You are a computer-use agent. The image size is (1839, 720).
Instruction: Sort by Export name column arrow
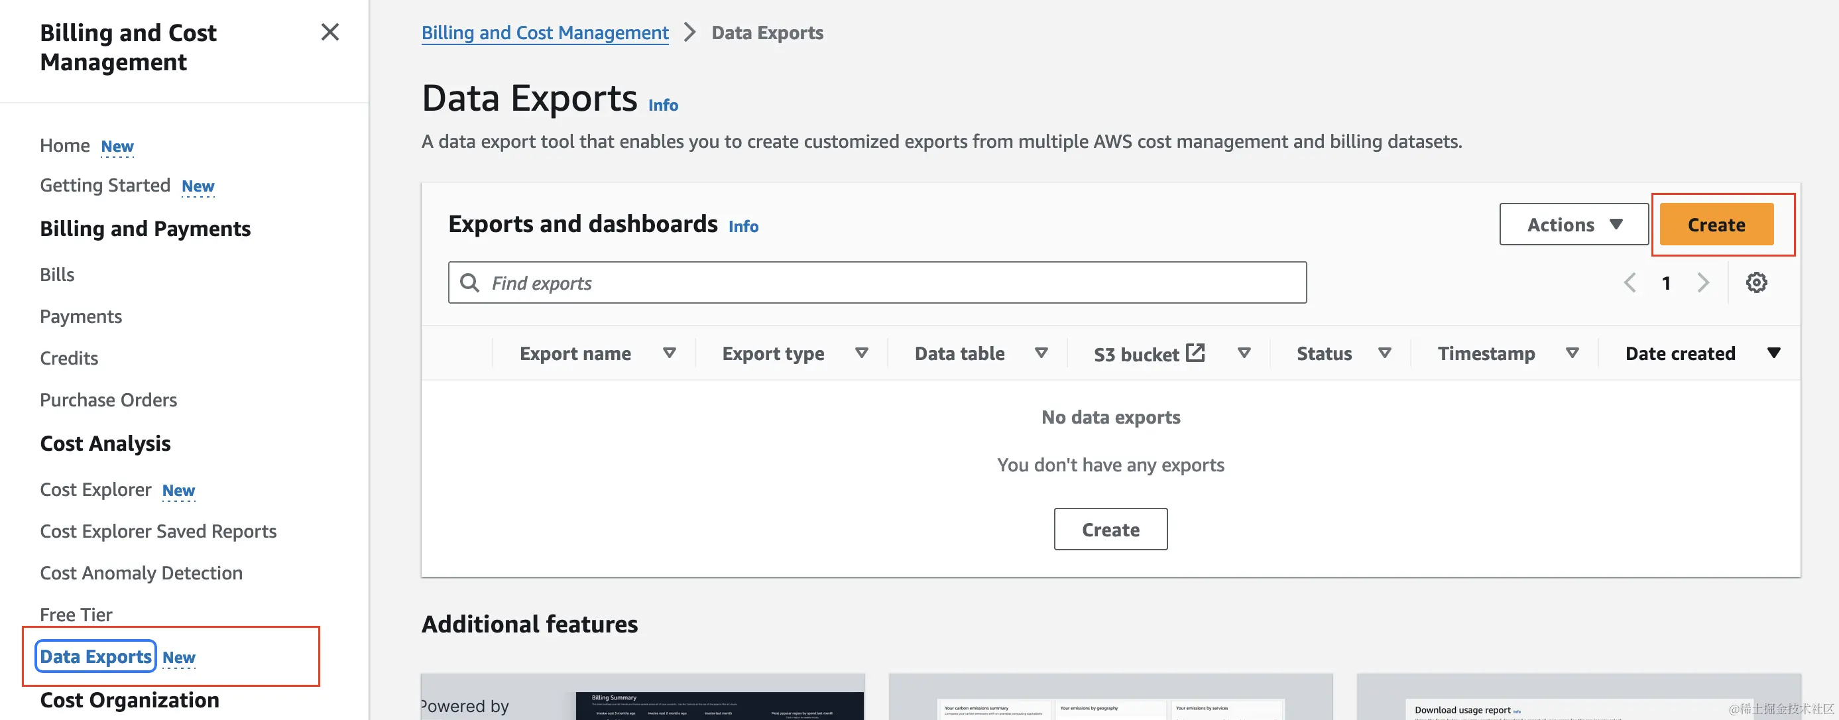click(669, 353)
